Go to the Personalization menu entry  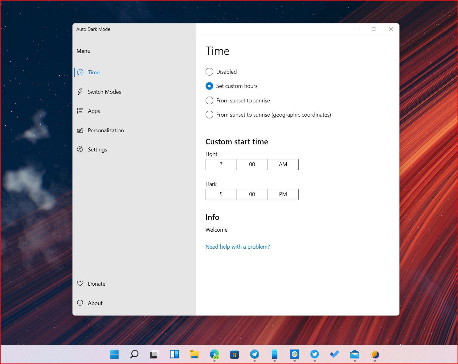[x=106, y=130]
